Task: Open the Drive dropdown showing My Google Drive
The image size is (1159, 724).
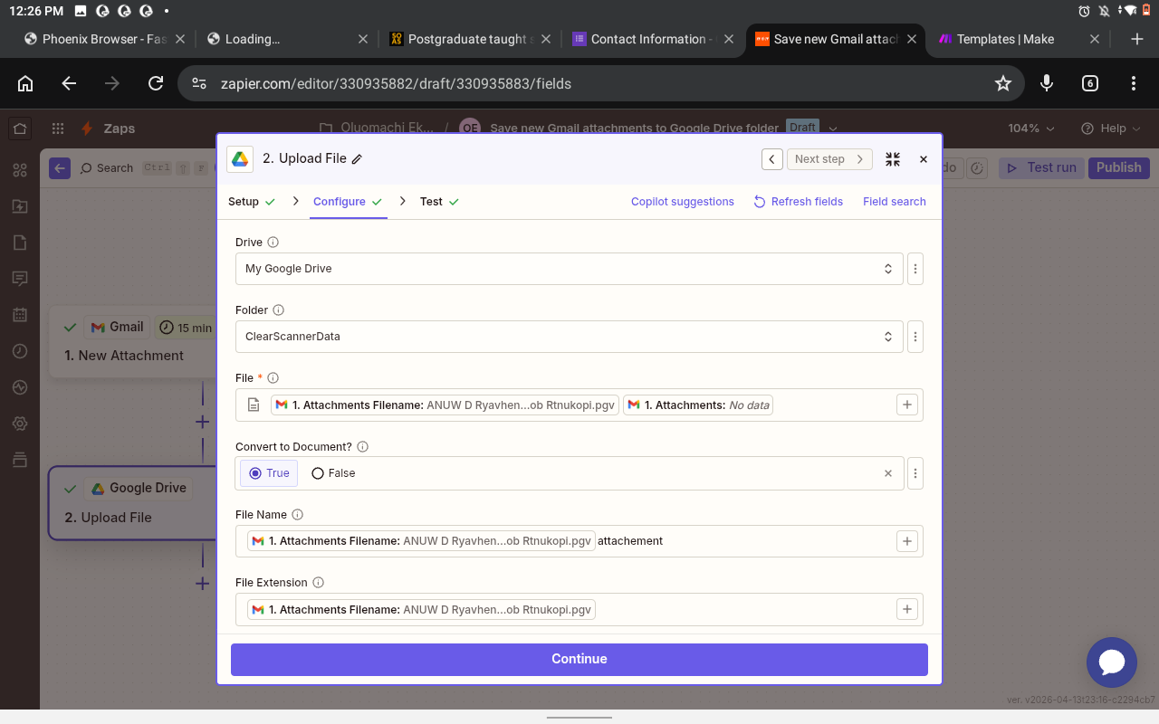Action: coord(569,269)
